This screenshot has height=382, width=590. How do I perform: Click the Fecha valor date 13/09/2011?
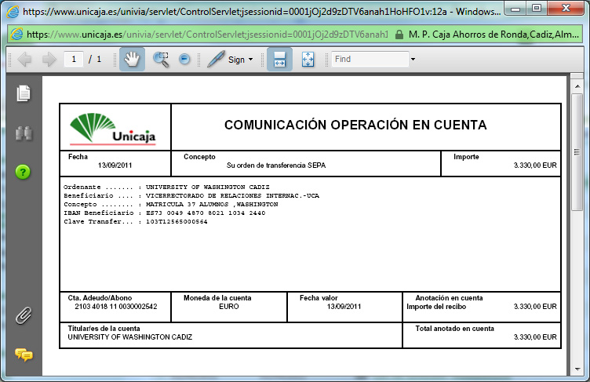tap(344, 307)
